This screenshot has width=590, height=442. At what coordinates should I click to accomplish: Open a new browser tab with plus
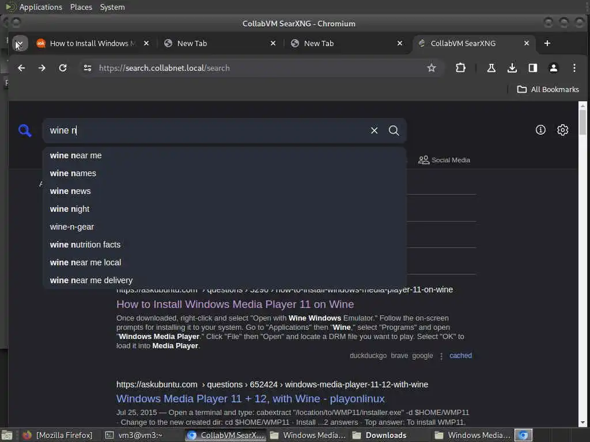(547, 44)
